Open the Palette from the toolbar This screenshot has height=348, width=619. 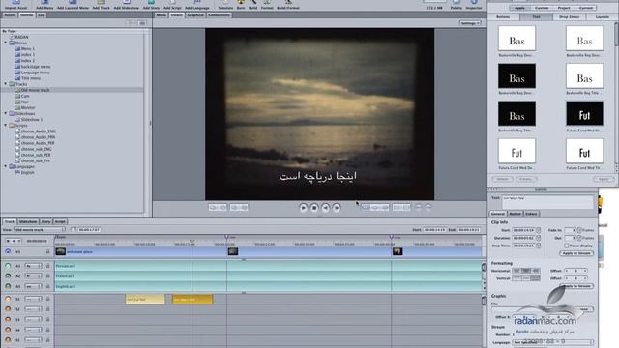pos(457,3)
